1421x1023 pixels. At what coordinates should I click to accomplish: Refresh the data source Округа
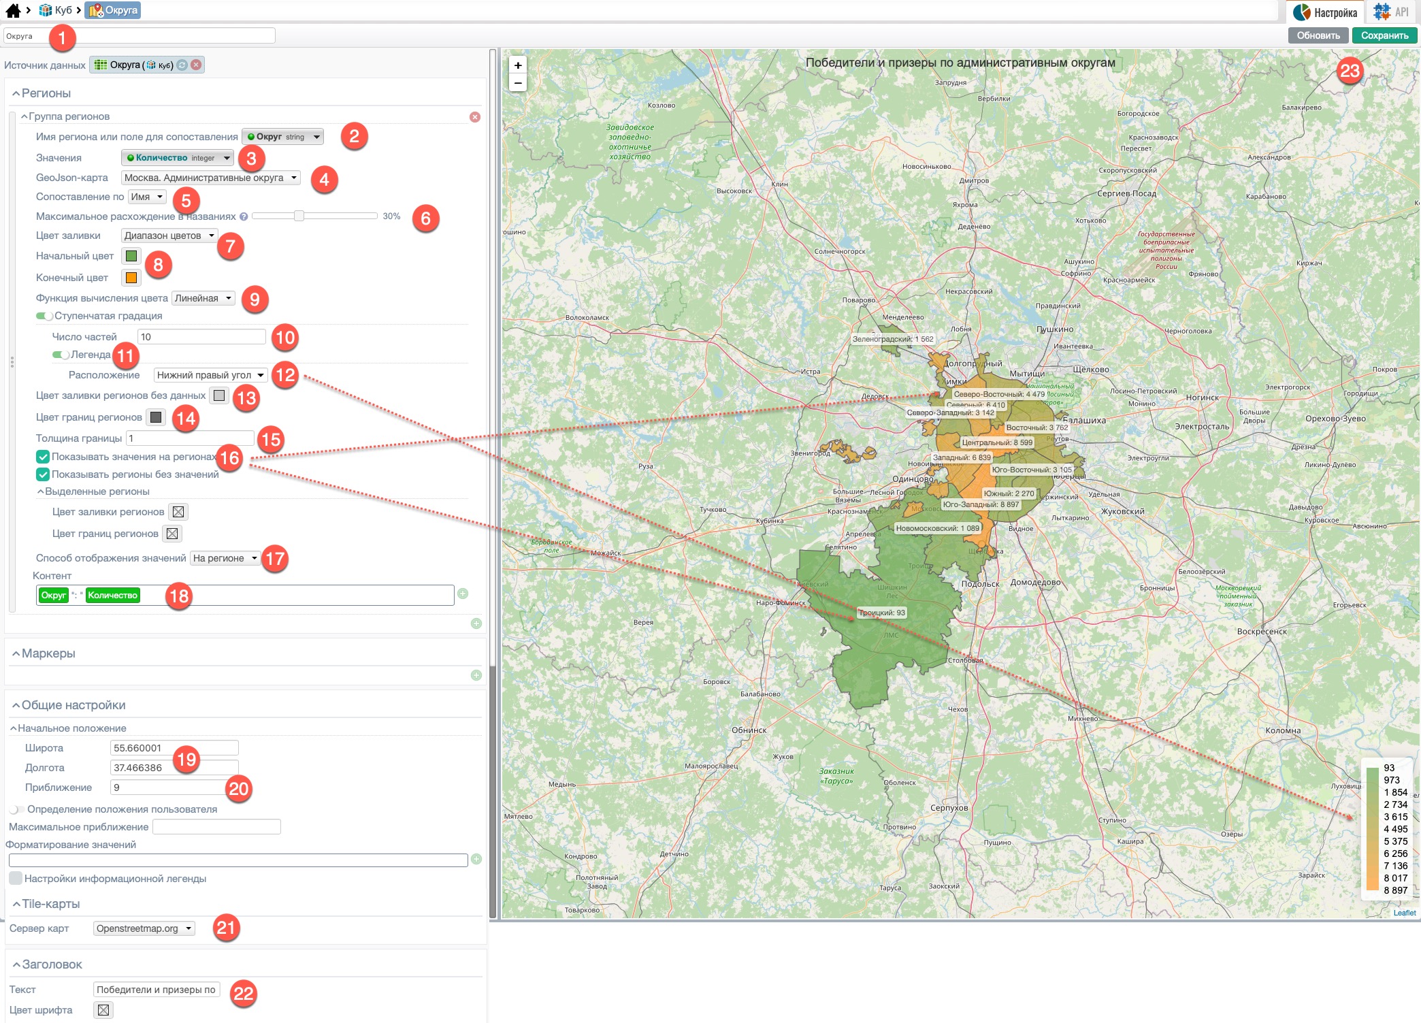tap(182, 65)
